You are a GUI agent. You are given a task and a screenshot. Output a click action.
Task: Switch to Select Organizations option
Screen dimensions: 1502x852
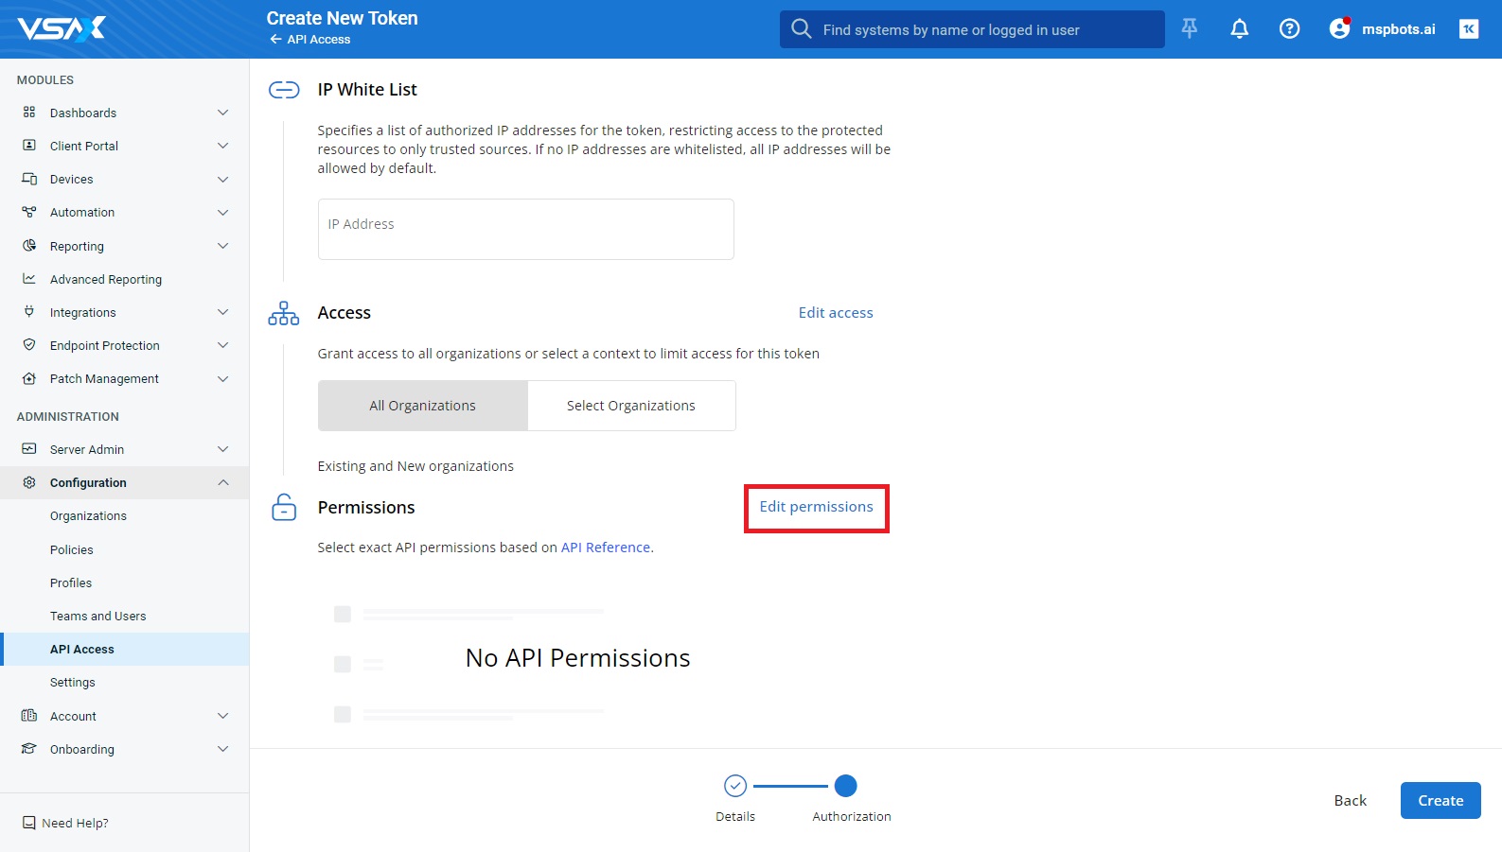coord(630,406)
